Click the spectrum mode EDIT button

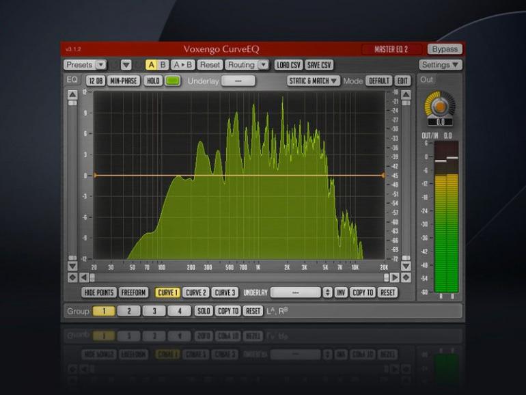pos(402,81)
